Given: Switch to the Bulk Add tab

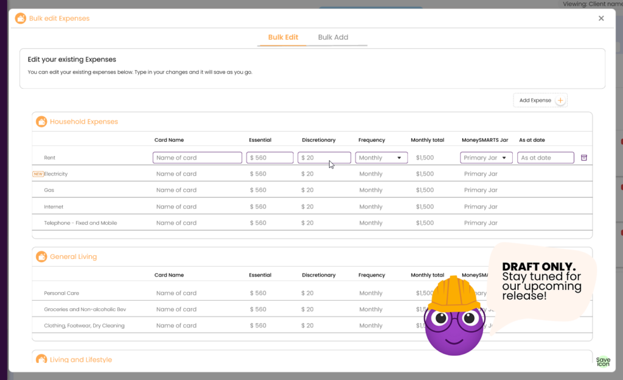Looking at the screenshot, I should (333, 37).
